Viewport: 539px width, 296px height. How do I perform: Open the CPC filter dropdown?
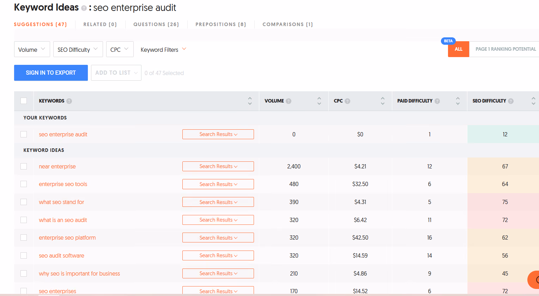point(120,49)
